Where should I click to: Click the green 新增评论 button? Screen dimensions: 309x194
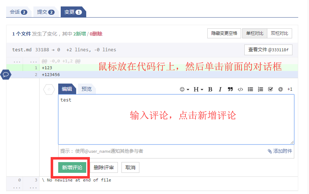click(x=72, y=167)
